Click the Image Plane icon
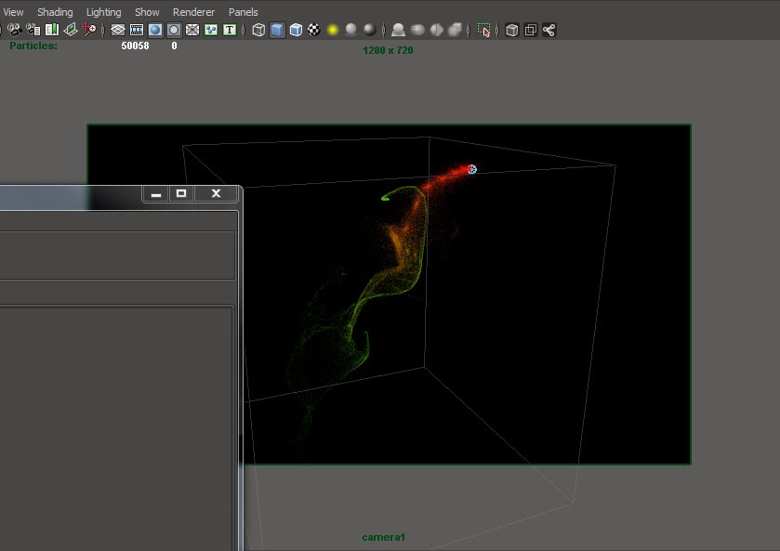This screenshot has width=780, height=551. pos(71,30)
